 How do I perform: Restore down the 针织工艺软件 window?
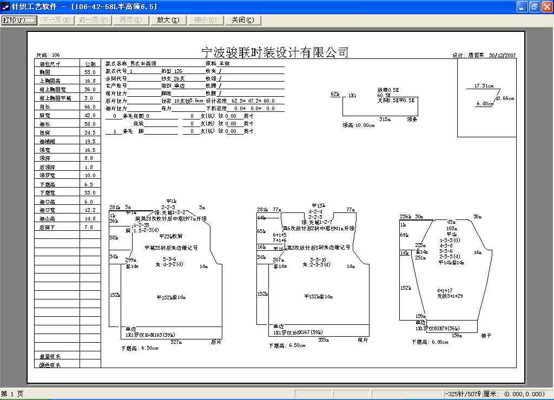tap(535, 6)
